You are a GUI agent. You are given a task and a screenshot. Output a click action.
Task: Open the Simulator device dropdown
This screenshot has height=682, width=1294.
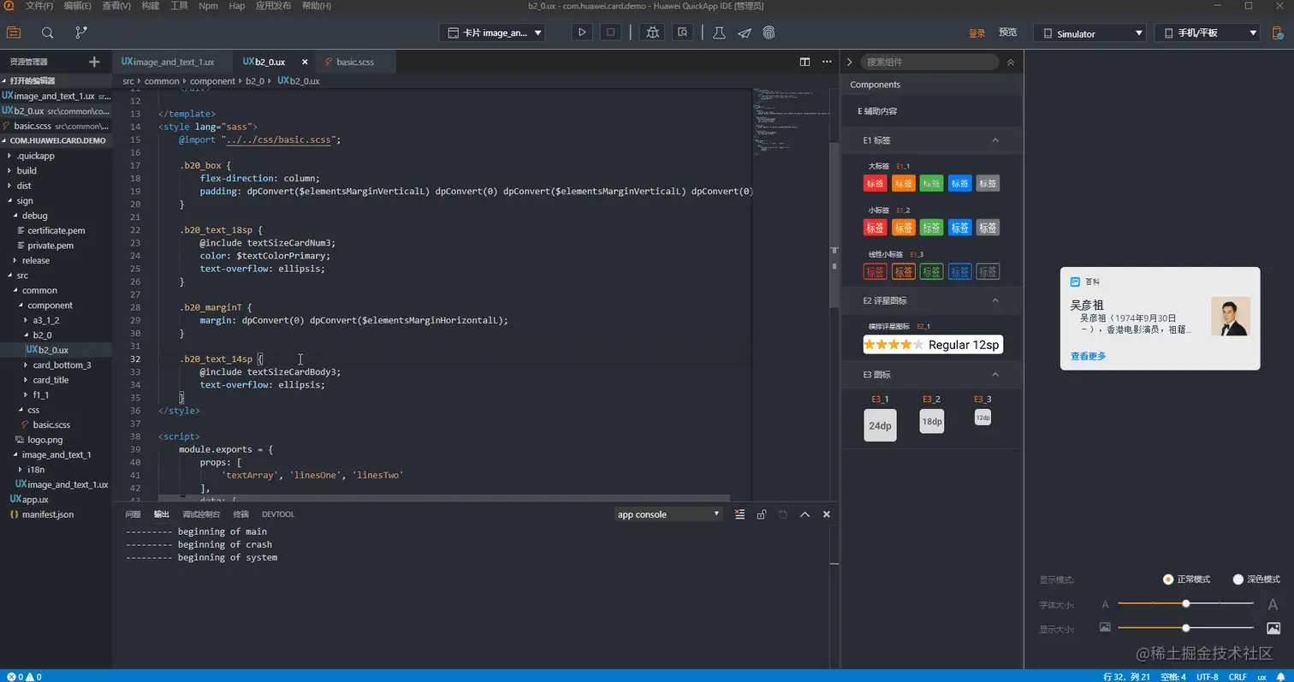[1089, 33]
